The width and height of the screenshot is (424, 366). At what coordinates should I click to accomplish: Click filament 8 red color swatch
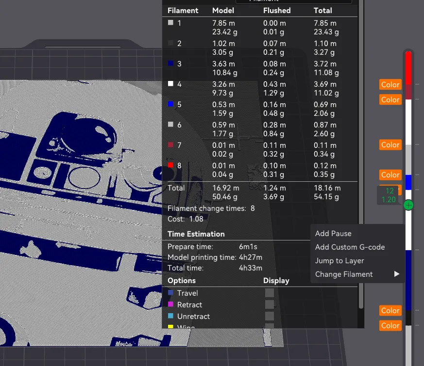[x=170, y=165]
